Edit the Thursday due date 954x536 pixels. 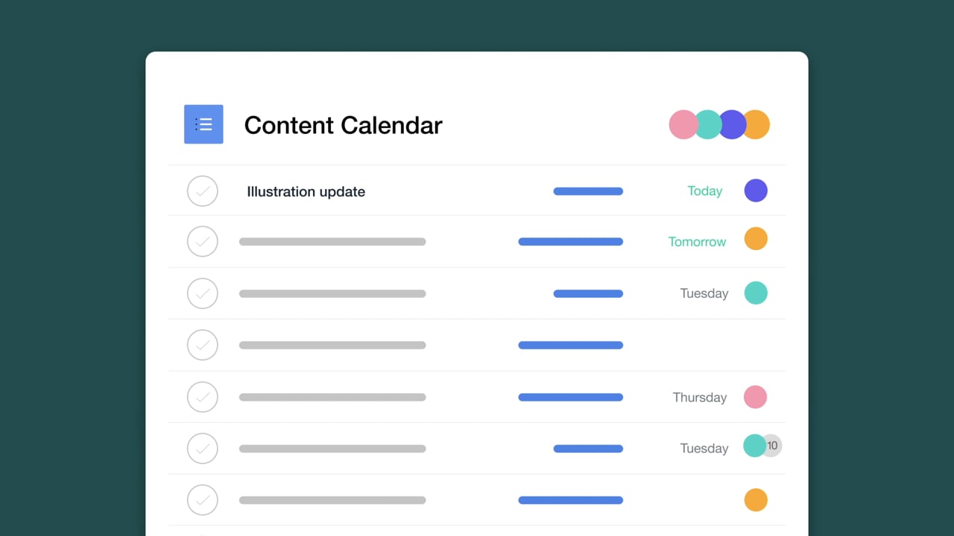(x=699, y=398)
